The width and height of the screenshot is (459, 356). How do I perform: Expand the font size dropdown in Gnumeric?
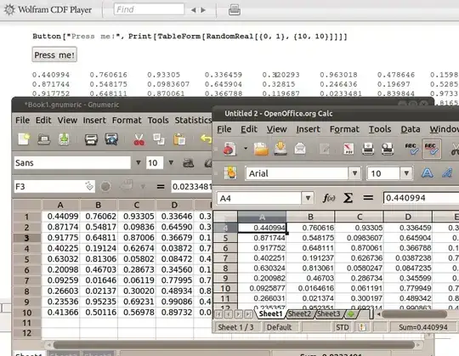[x=171, y=162]
